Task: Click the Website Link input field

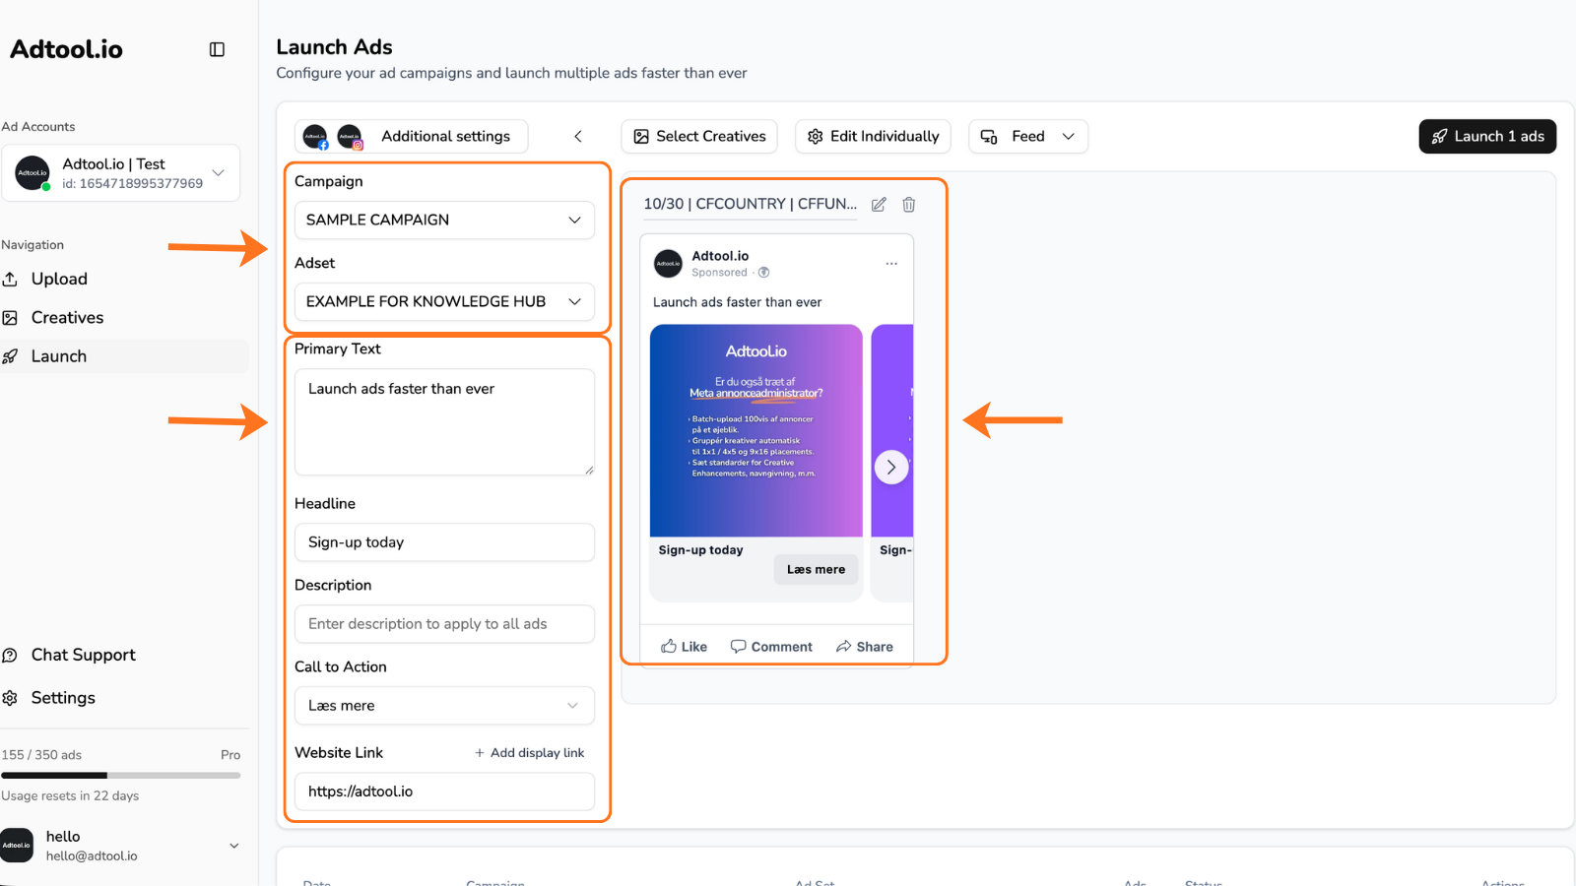Action: click(x=444, y=791)
